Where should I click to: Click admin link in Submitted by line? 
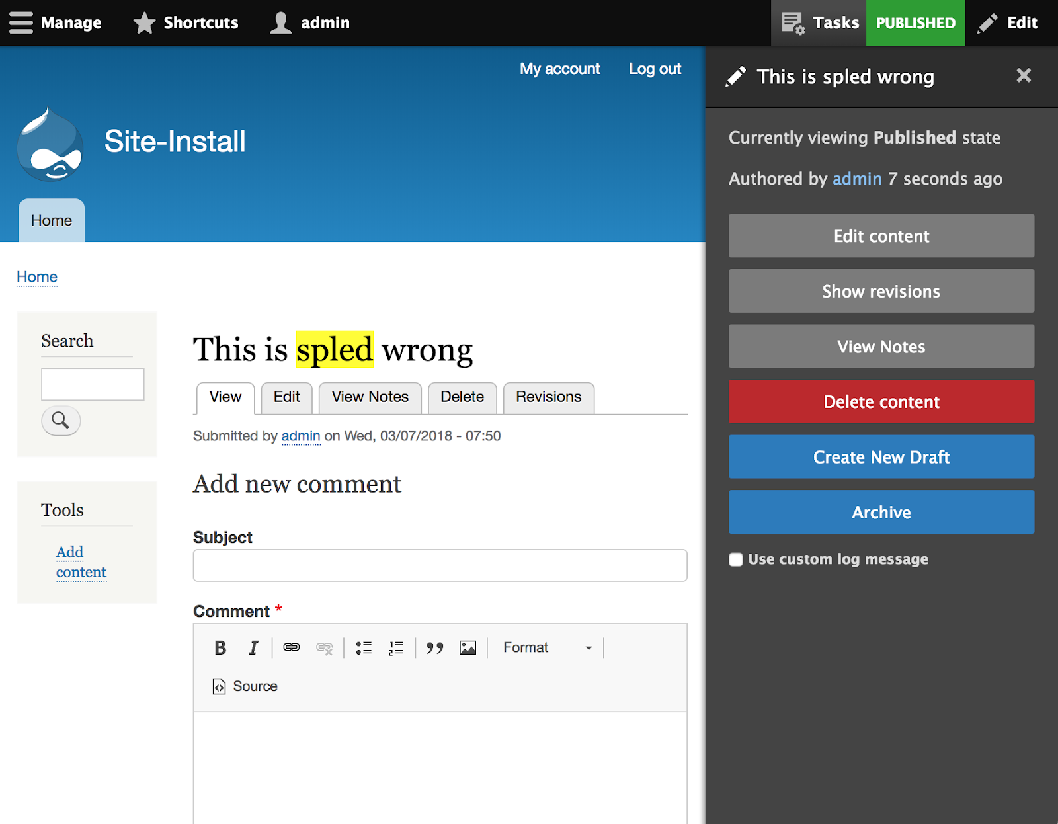(x=301, y=436)
